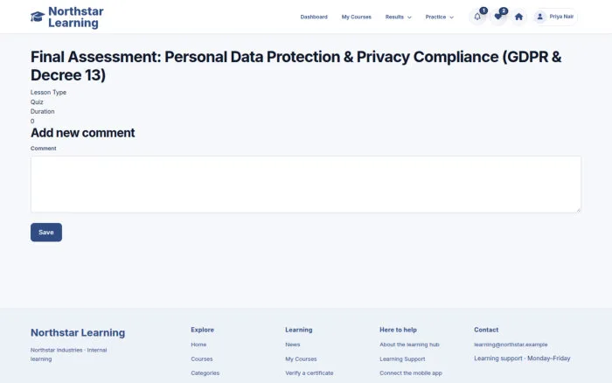Click the learning@northstar.example email link
612x383 pixels.
tap(511, 345)
